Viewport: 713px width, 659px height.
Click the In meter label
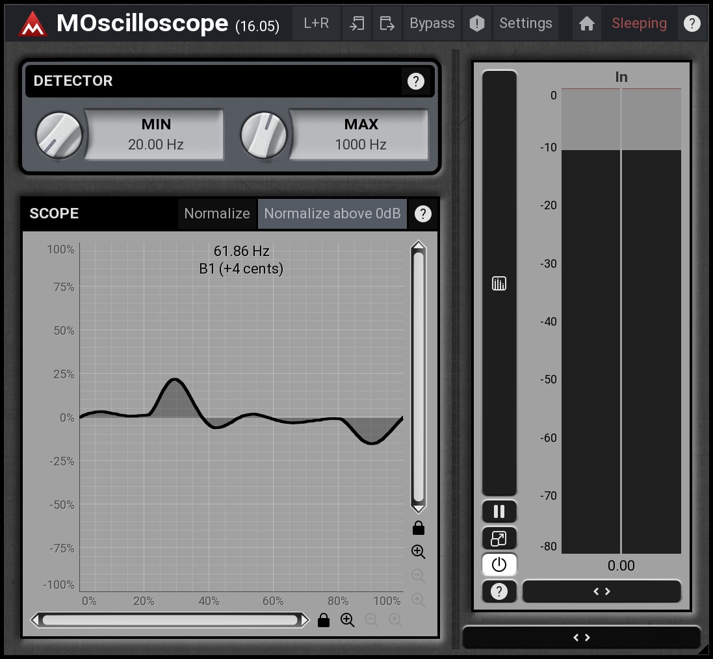pyautogui.click(x=621, y=77)
